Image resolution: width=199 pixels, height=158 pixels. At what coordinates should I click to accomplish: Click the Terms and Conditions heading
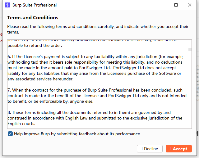click(33, 17)
